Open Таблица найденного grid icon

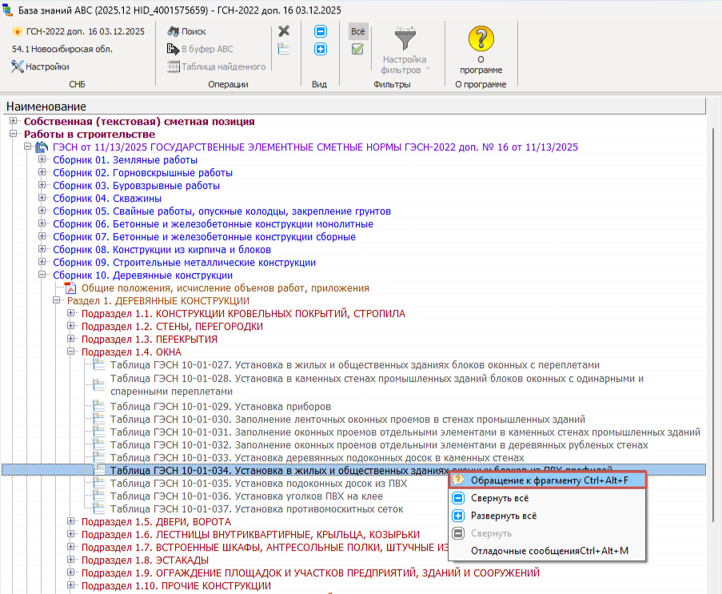click(174, 66)
